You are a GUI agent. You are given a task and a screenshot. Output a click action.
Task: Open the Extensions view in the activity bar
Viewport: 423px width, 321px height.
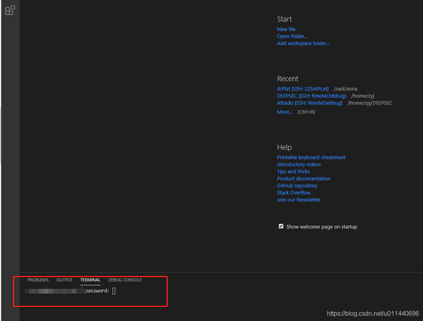point(10,10)
